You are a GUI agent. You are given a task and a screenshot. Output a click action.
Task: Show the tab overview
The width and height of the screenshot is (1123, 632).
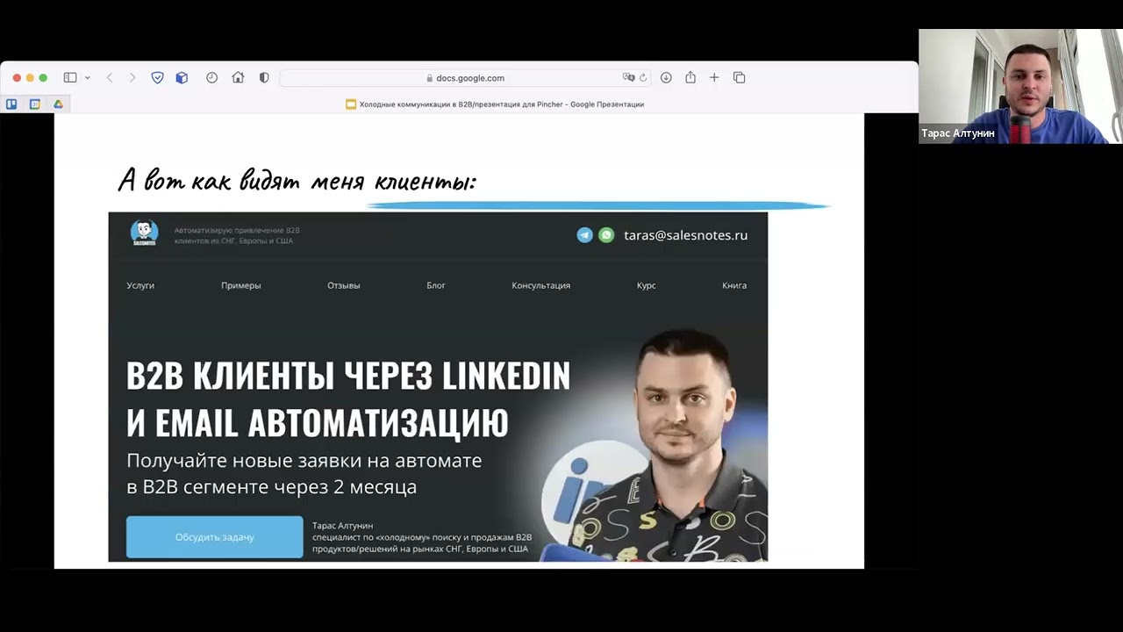click(740, 78)
